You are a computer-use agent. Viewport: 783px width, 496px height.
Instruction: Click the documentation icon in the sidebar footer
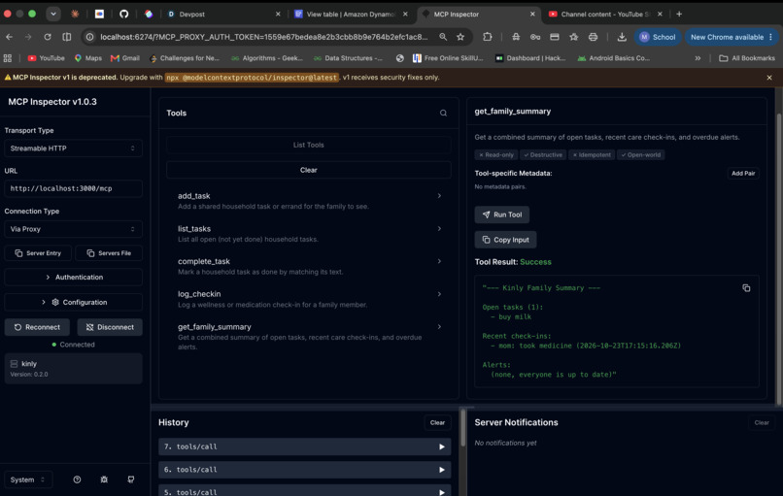tap(131, 479)
